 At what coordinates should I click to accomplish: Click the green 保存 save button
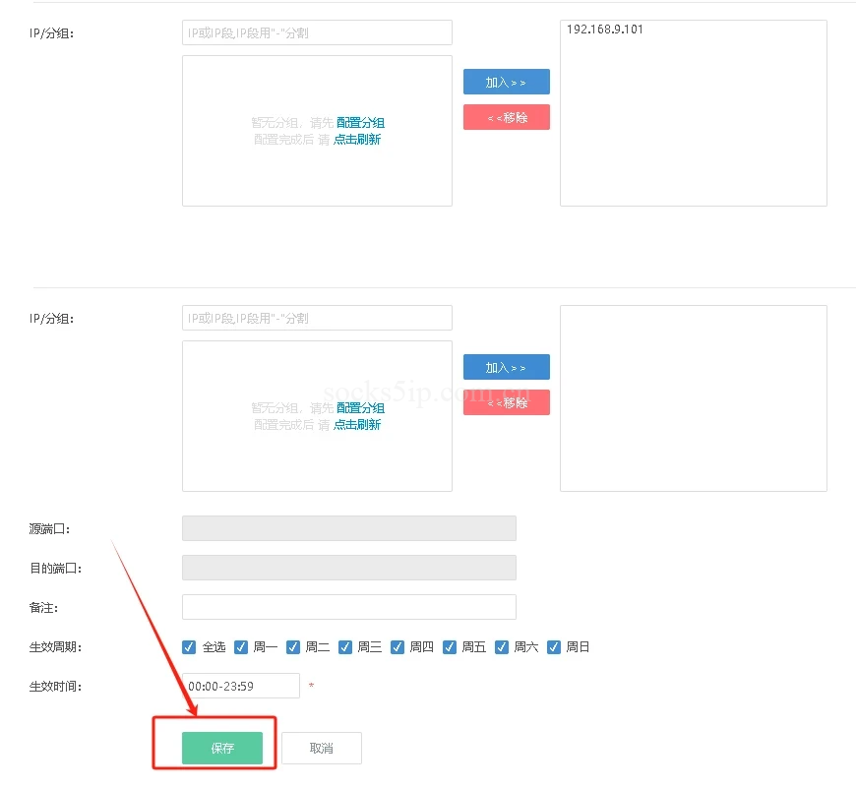[x=222, y=748]
